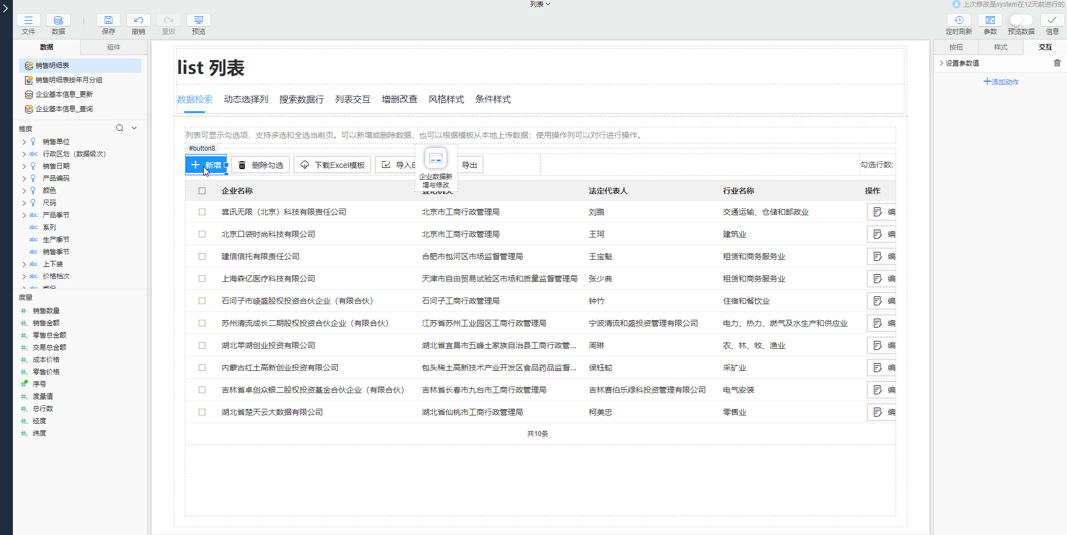This screenshot has width=1067, height=535.
Task: Click the scheduled refresh (定时刷新) icon
Action: [958, 21]
